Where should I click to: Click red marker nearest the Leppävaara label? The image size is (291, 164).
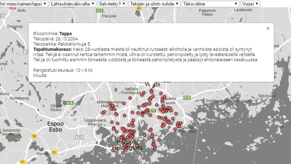tap(112, 122)
